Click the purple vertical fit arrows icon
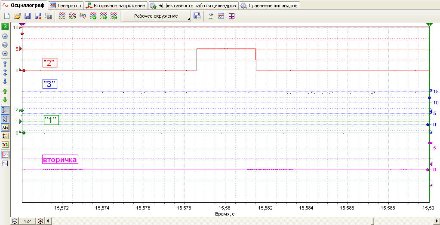Image resolution: width=440 pixels, height=225 pixels. coord(231,16)
